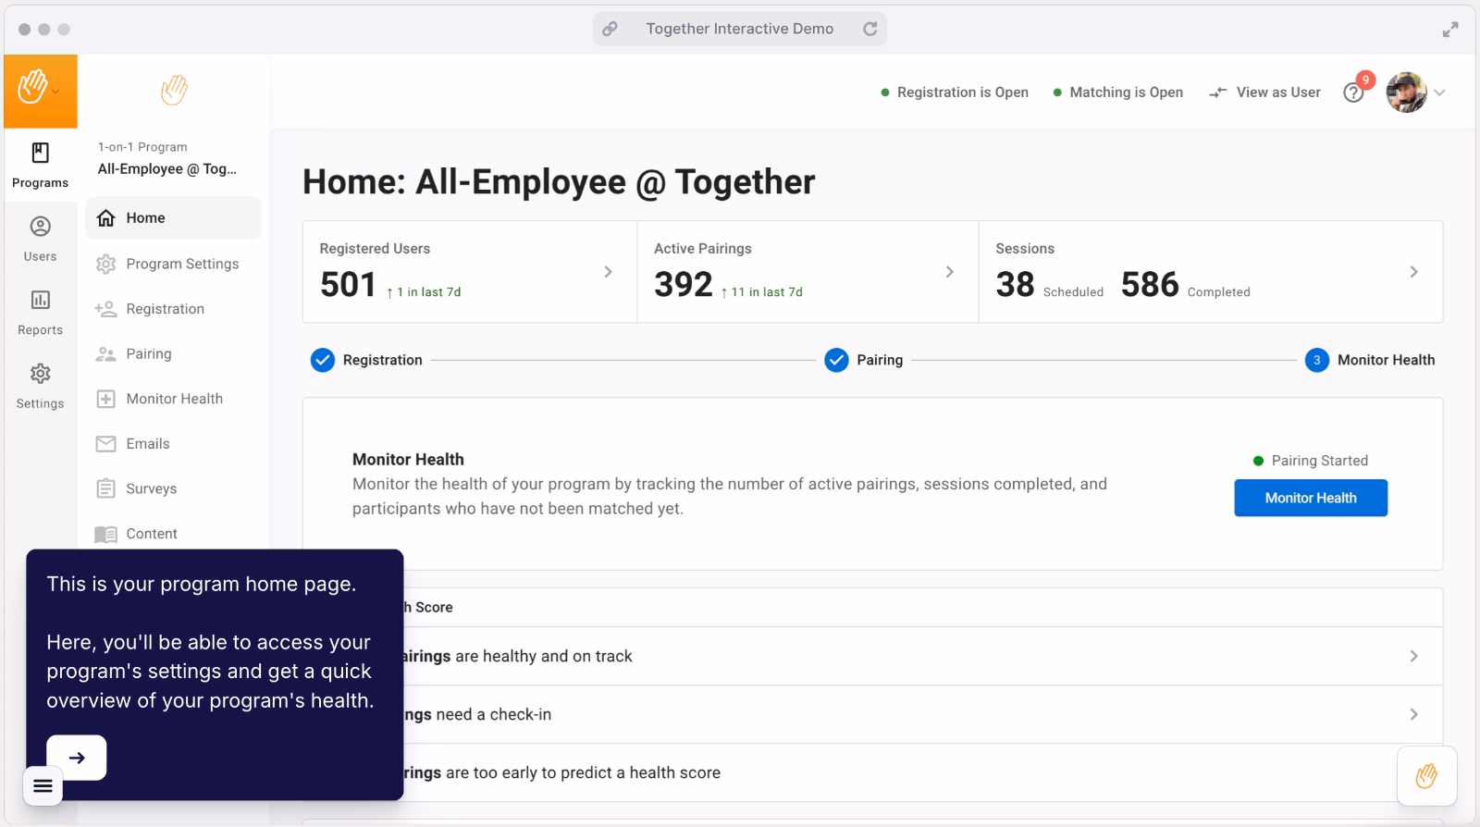Open the Users section icon
This screenshot has width=1480, height=827.
tap(40, 227)
